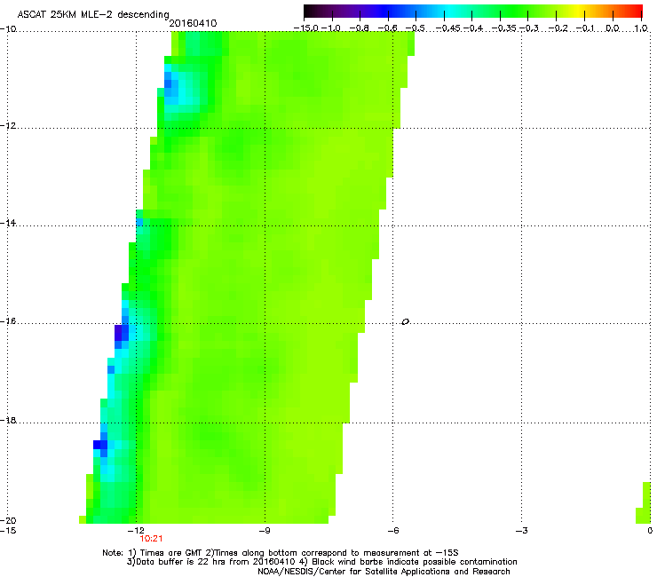Select the colorbar tick label "-0.3"
Image resolution: width=657 pixels, height=577 pixels.
[529, 28]
